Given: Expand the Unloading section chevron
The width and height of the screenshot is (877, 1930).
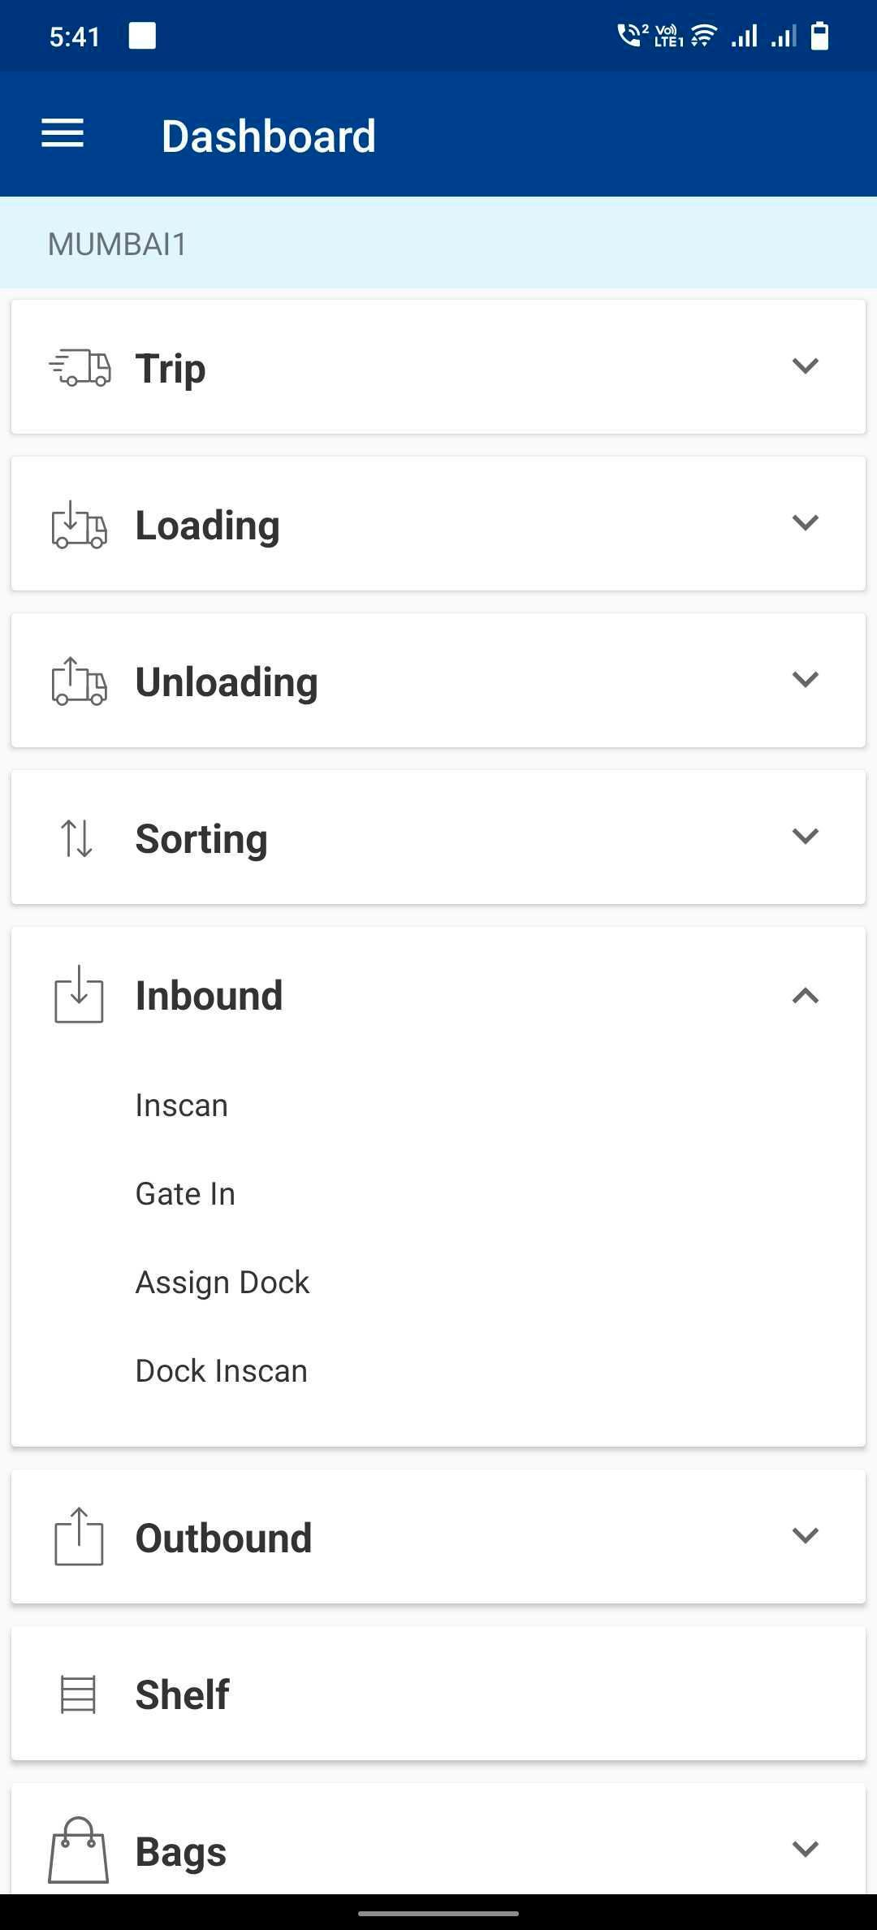Looking at the screenshot, I should click(805, 679).
